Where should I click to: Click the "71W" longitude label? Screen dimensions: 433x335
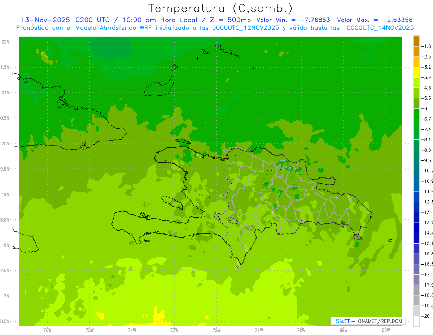click(259, 330)
